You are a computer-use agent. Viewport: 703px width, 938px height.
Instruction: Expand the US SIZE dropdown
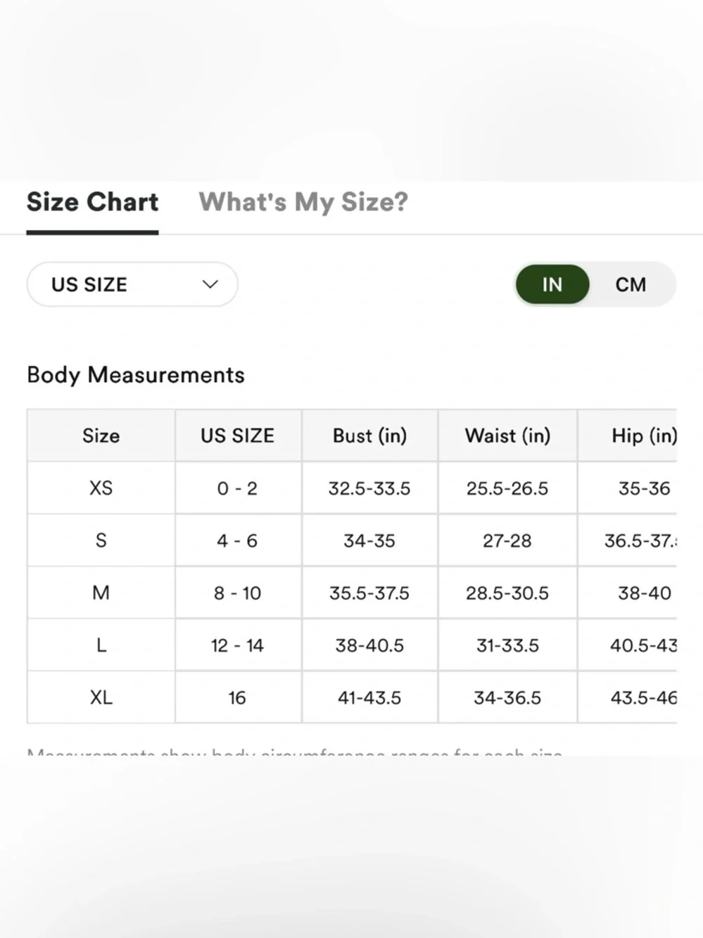click(x=132, y=284)
